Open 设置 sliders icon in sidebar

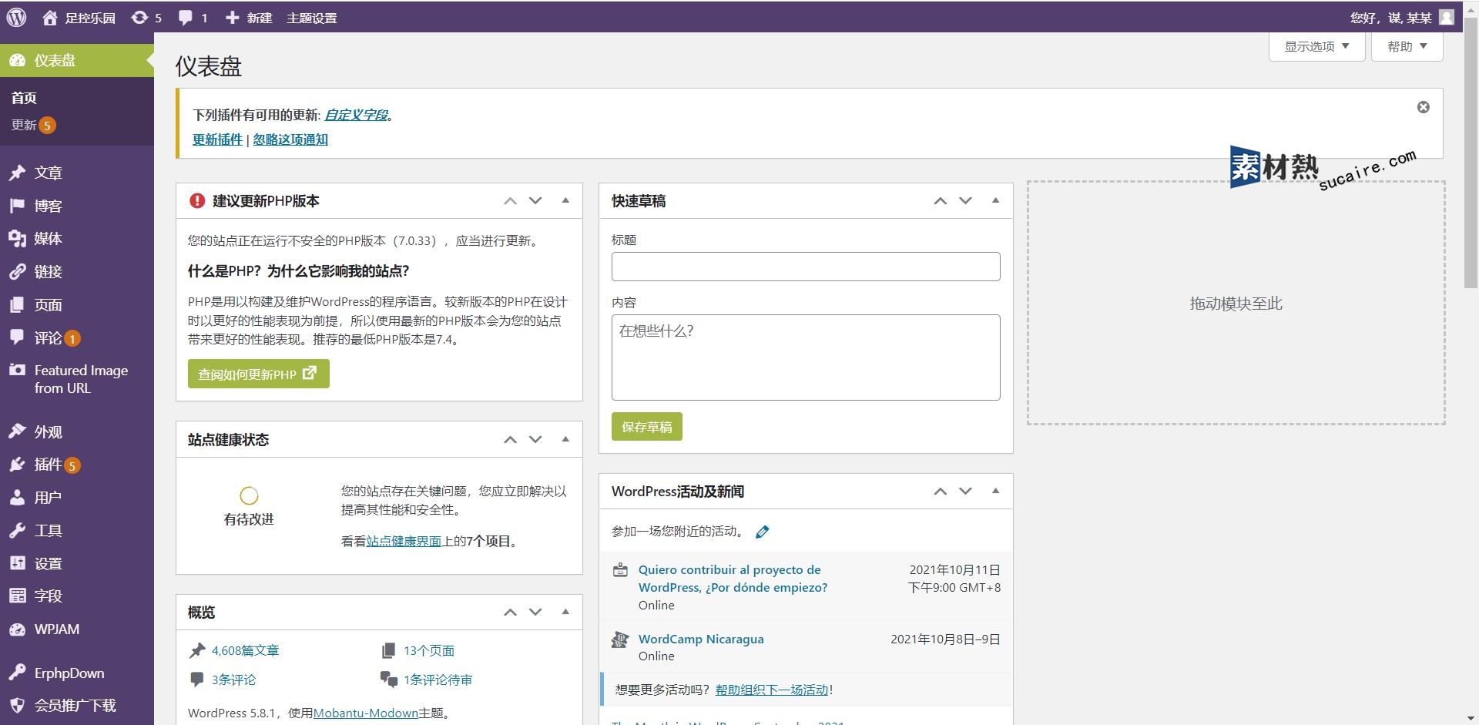[17, 563]
